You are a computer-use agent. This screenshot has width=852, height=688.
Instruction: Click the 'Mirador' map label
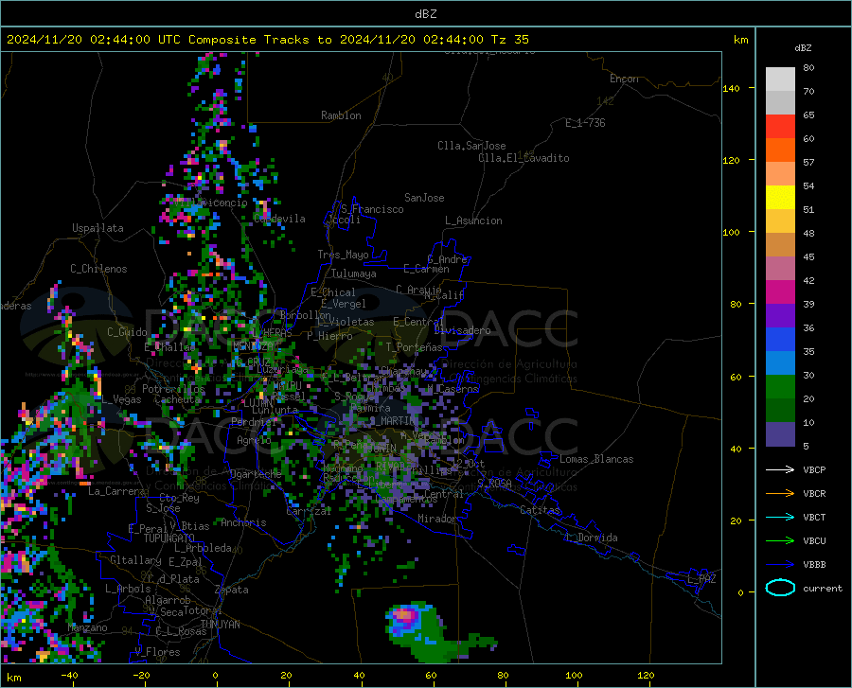pyautogui.click(x=437, y=519)
